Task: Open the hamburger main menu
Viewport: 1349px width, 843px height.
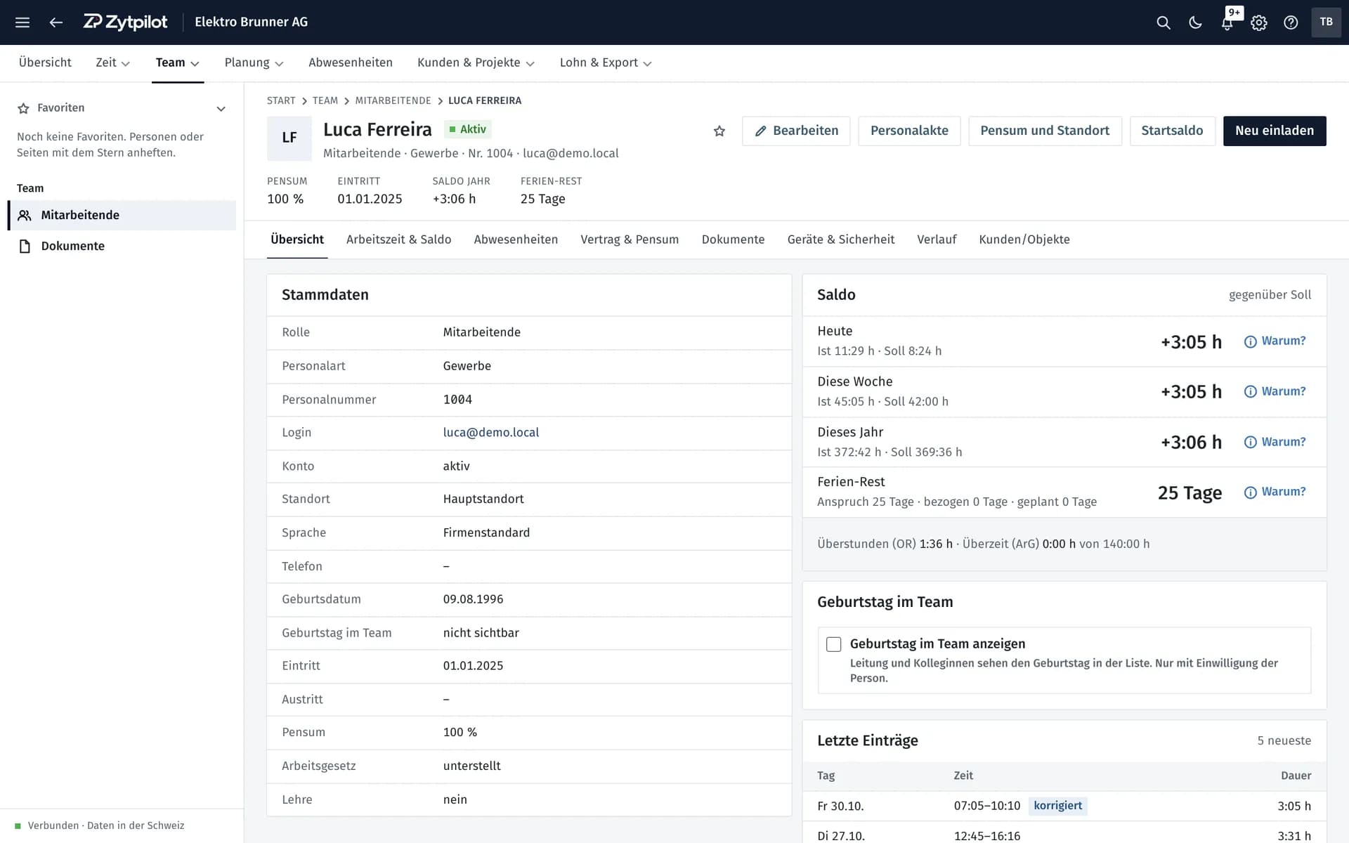Action: (x=22, y=22)
